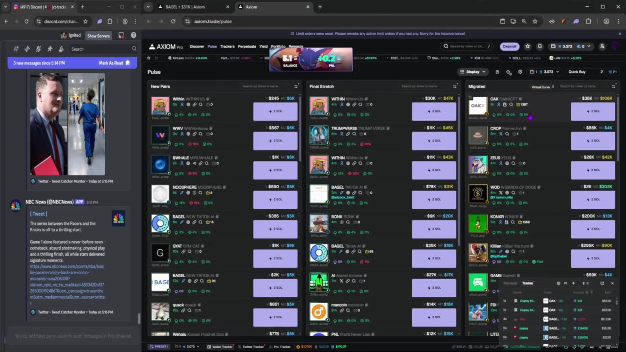Open the watchlist star icon in Axiom header
Screen dimensions: 626x352
(527, 46)
